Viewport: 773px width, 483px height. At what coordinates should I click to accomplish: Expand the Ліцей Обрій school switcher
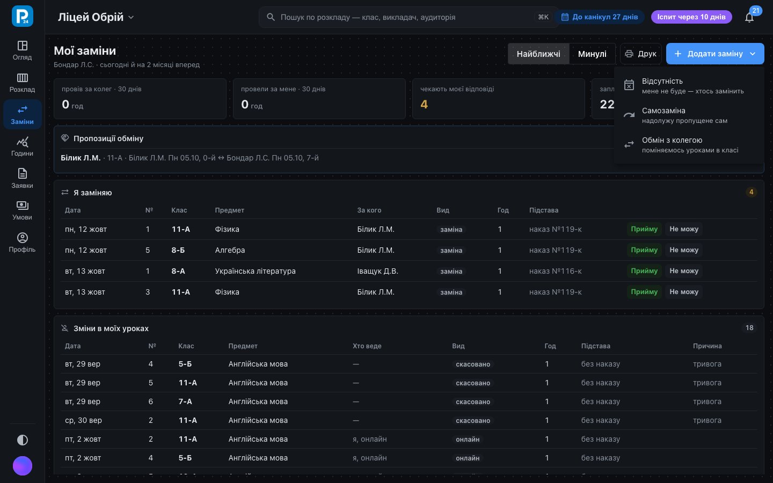96,17
